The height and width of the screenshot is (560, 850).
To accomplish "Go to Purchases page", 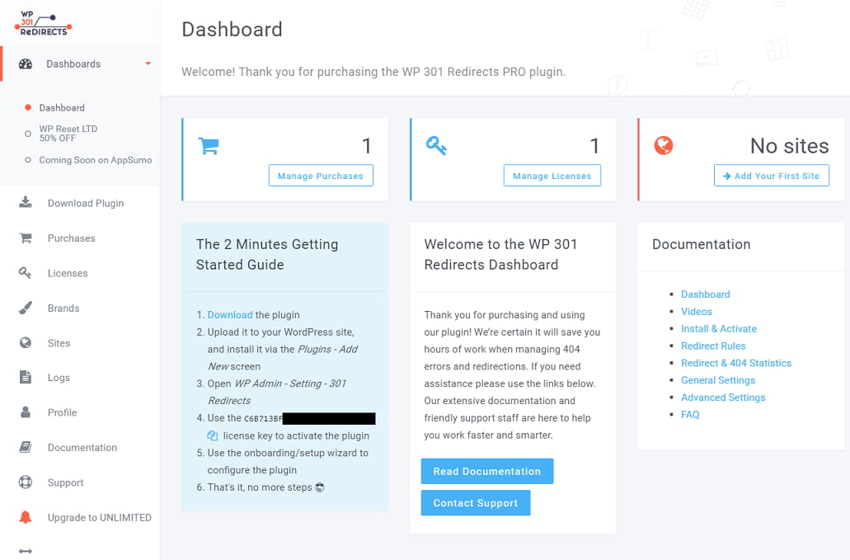I will tap(72, 238).
